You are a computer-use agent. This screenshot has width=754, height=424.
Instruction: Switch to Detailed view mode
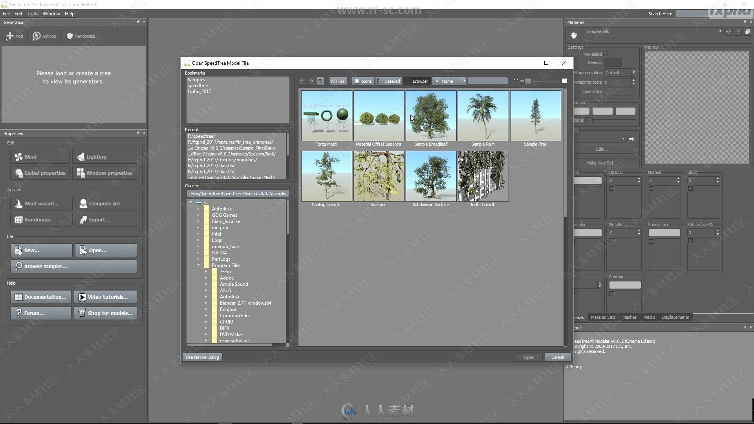(389, 81)
